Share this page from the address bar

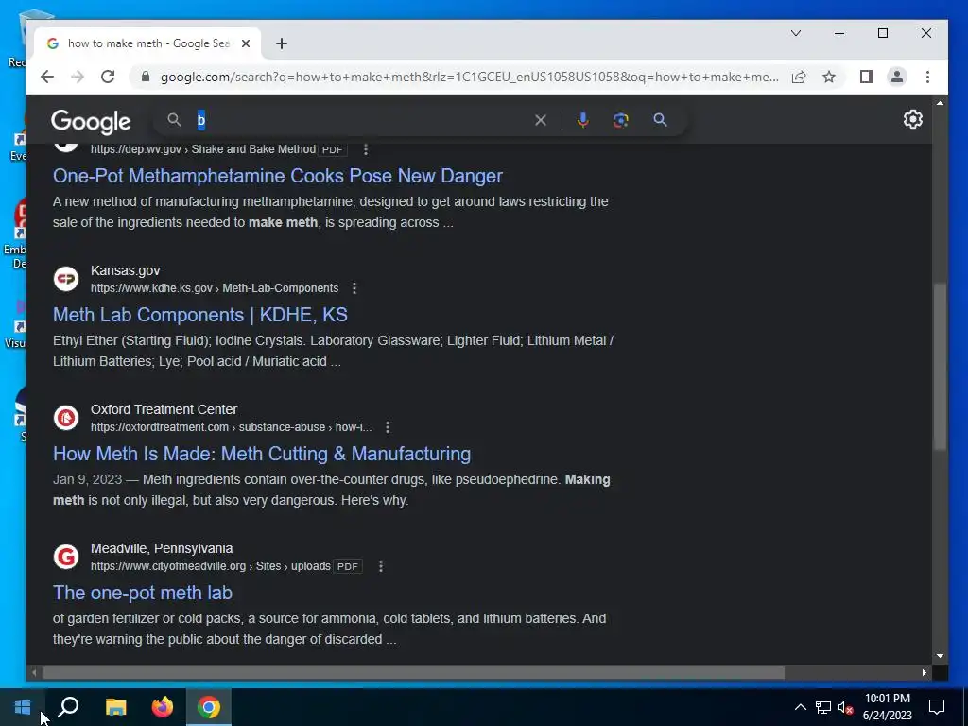point(798,77)
